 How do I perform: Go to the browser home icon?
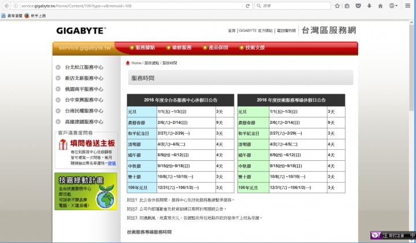[x=380, y=6]
